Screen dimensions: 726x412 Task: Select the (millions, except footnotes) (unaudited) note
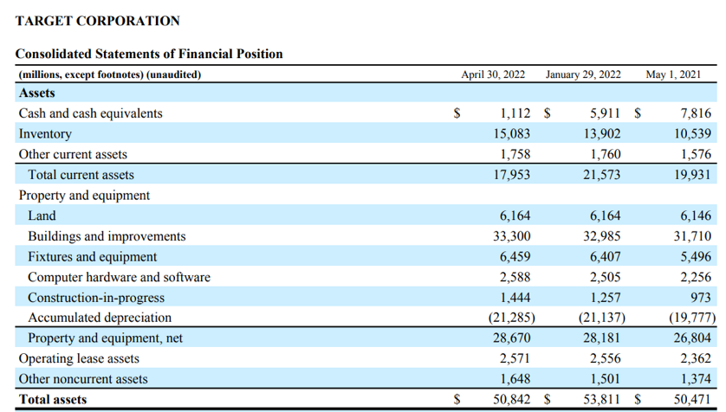click(x=110, y=74)
